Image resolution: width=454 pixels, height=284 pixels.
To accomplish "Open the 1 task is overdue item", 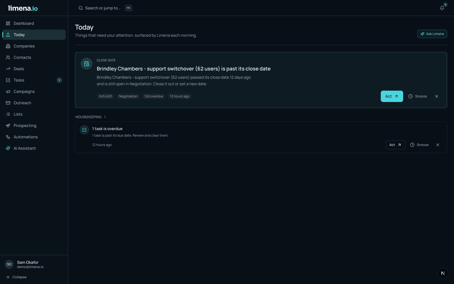I will click(x=107, y=129).
